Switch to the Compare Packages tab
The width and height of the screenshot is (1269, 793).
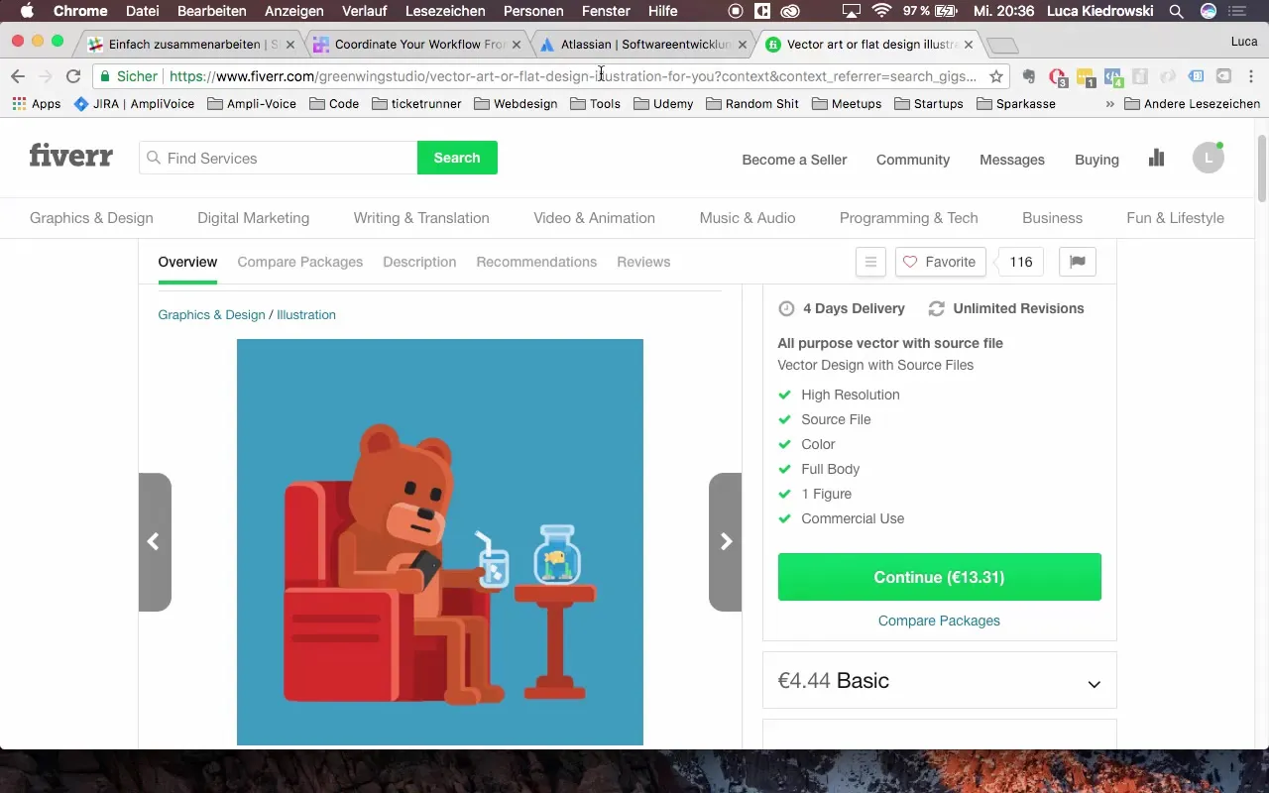[299, 262]
